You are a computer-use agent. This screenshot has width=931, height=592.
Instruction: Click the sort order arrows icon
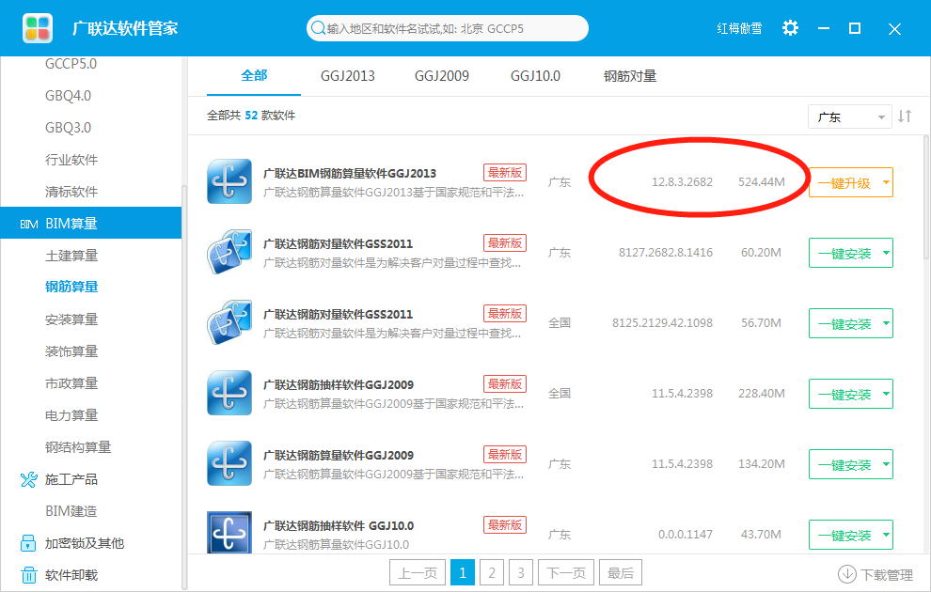click(905, 117)
